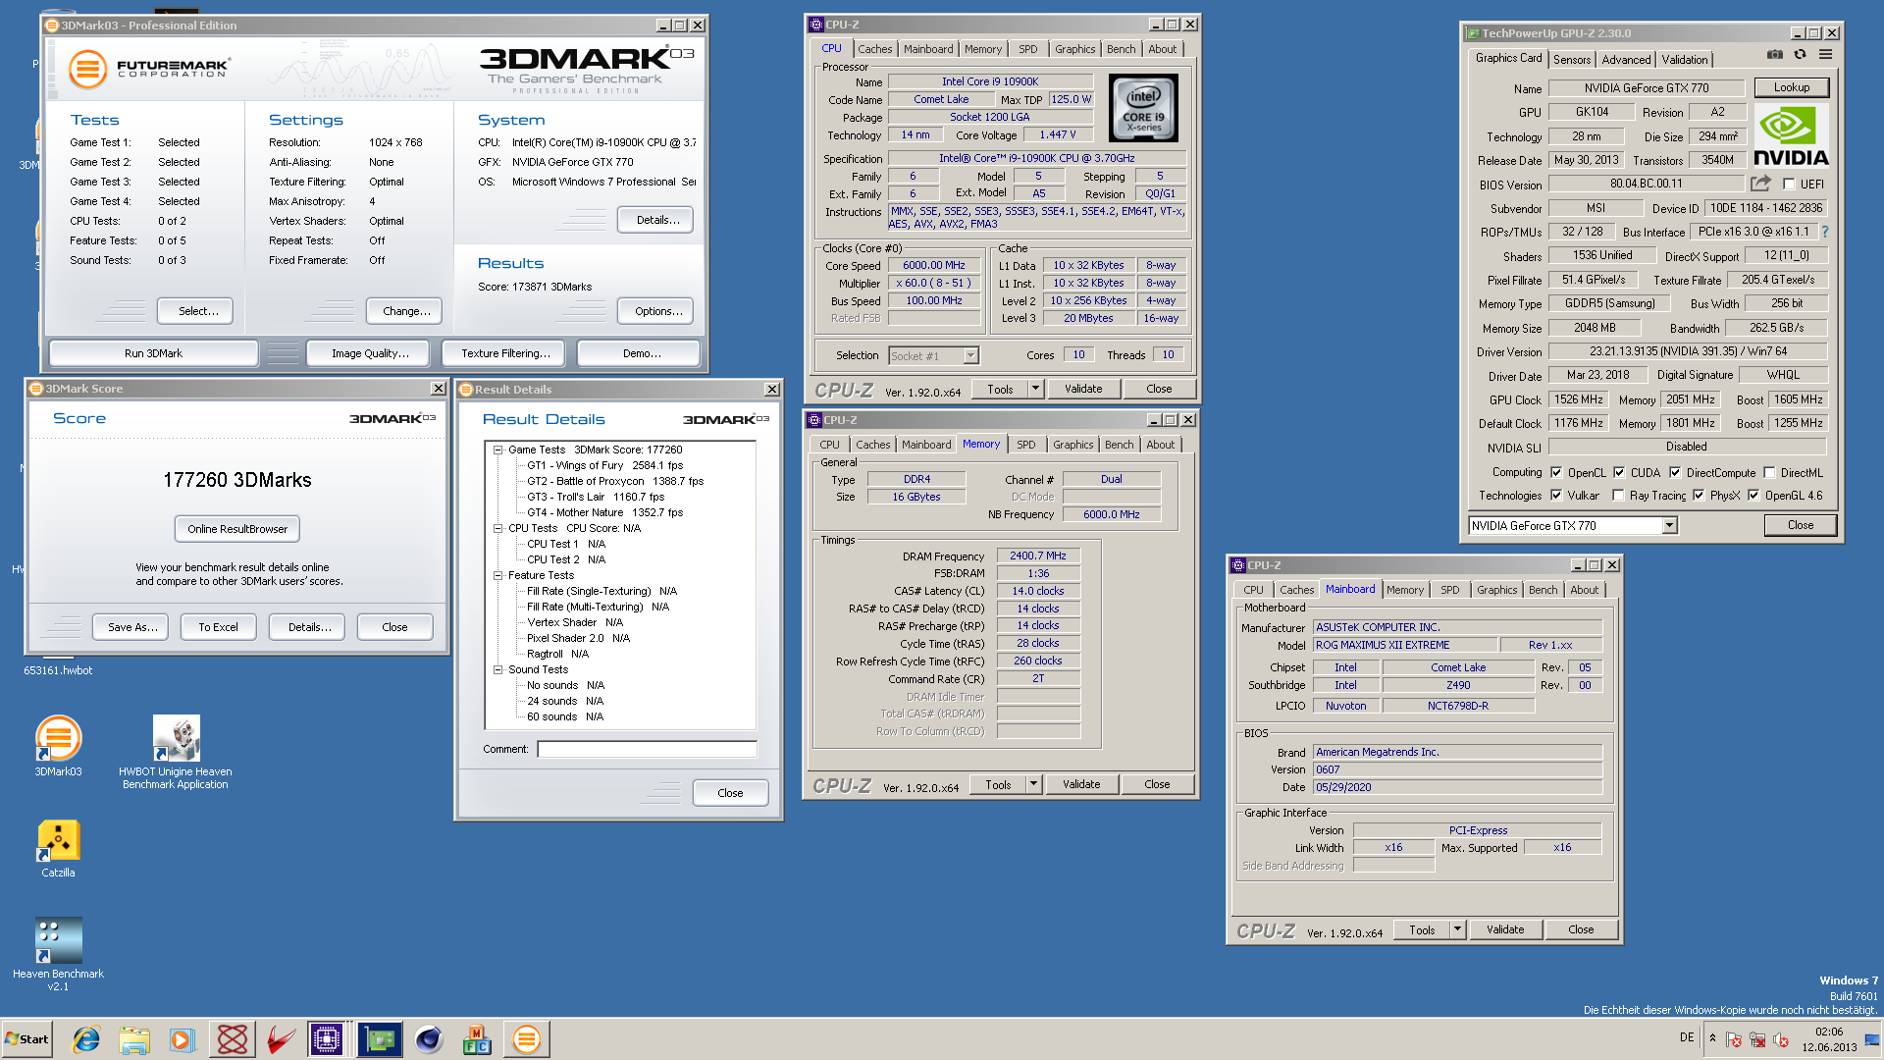Toggle the Vulkan checkbox
The image size is (1884, 1060).
(1556, 496)
